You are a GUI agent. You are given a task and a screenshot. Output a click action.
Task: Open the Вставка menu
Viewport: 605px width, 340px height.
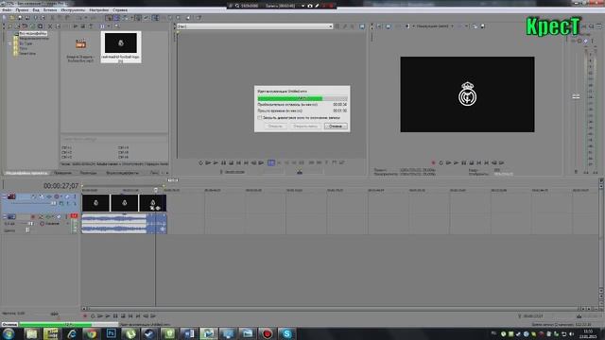50,10
